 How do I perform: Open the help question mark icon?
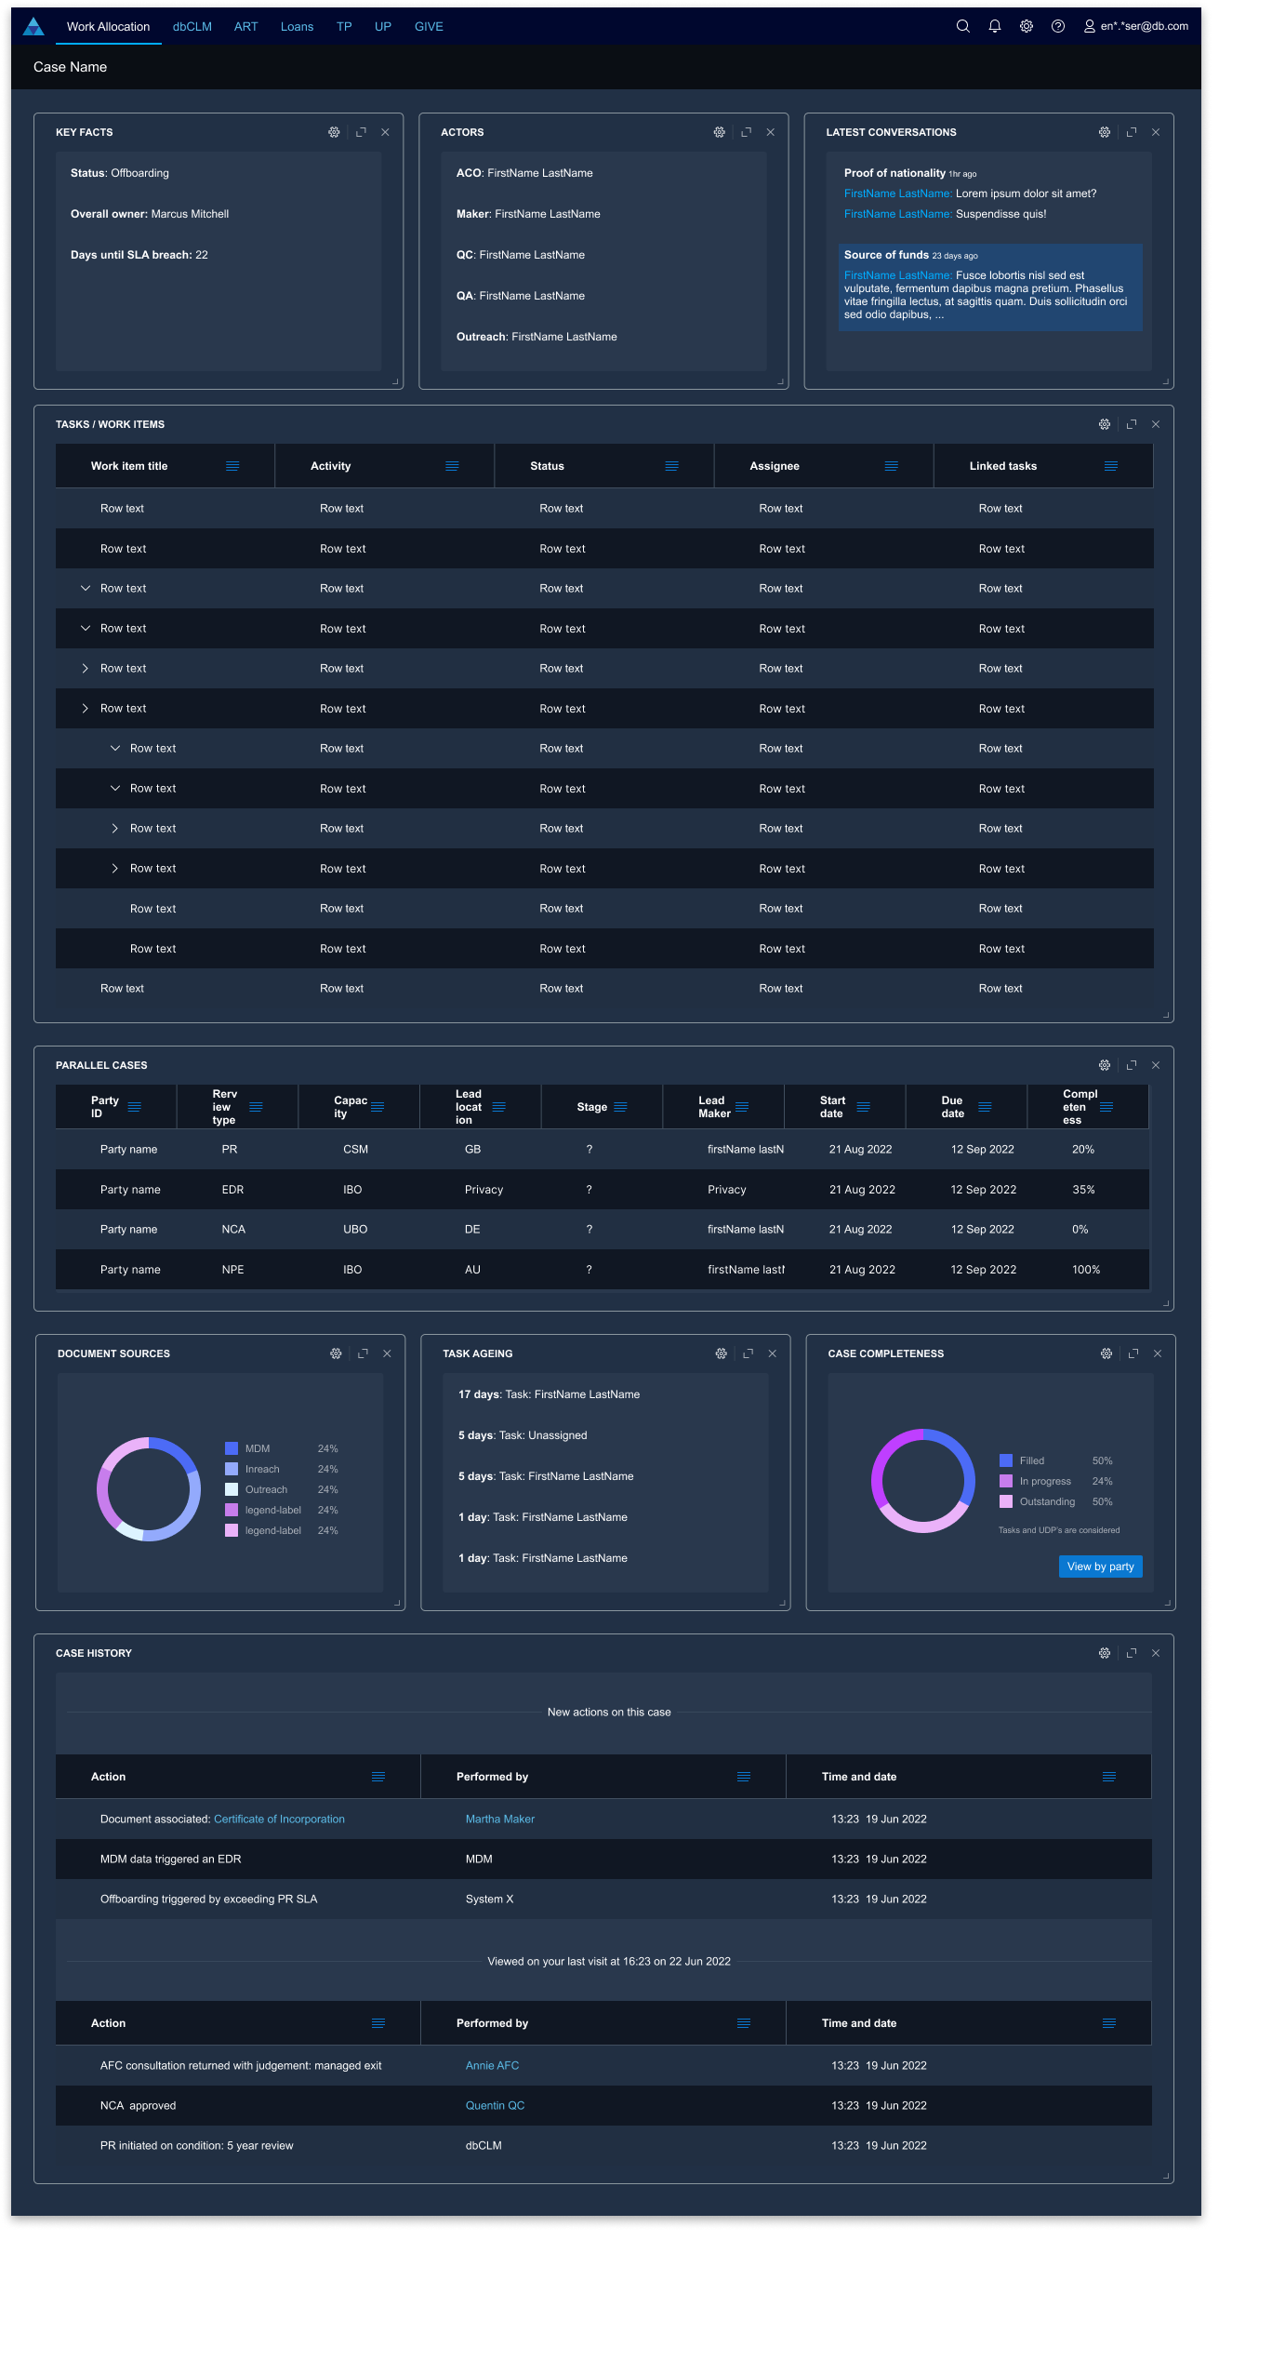point(1058,26)
